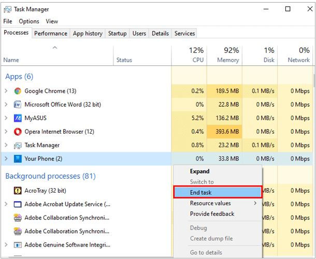Click the Adobe Genuine Software Integrity icon
This screenshot has width=316, height=259.
pos(18,245)
